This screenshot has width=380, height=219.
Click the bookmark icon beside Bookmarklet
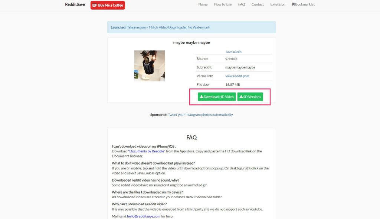(x=293, y=4)
